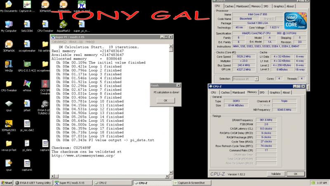Open the My Documents desktop icon
Image resolution: width=330 pixels, height=186 pixels.
click(9, 6)
